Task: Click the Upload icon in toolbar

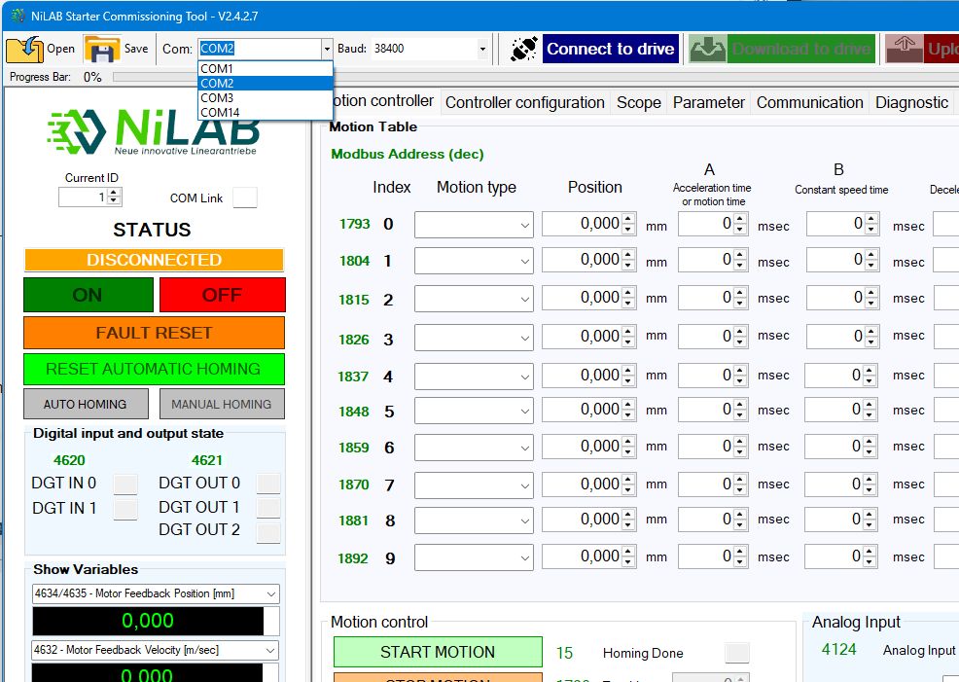Action: pyautogui.click(x=904, y=49)
